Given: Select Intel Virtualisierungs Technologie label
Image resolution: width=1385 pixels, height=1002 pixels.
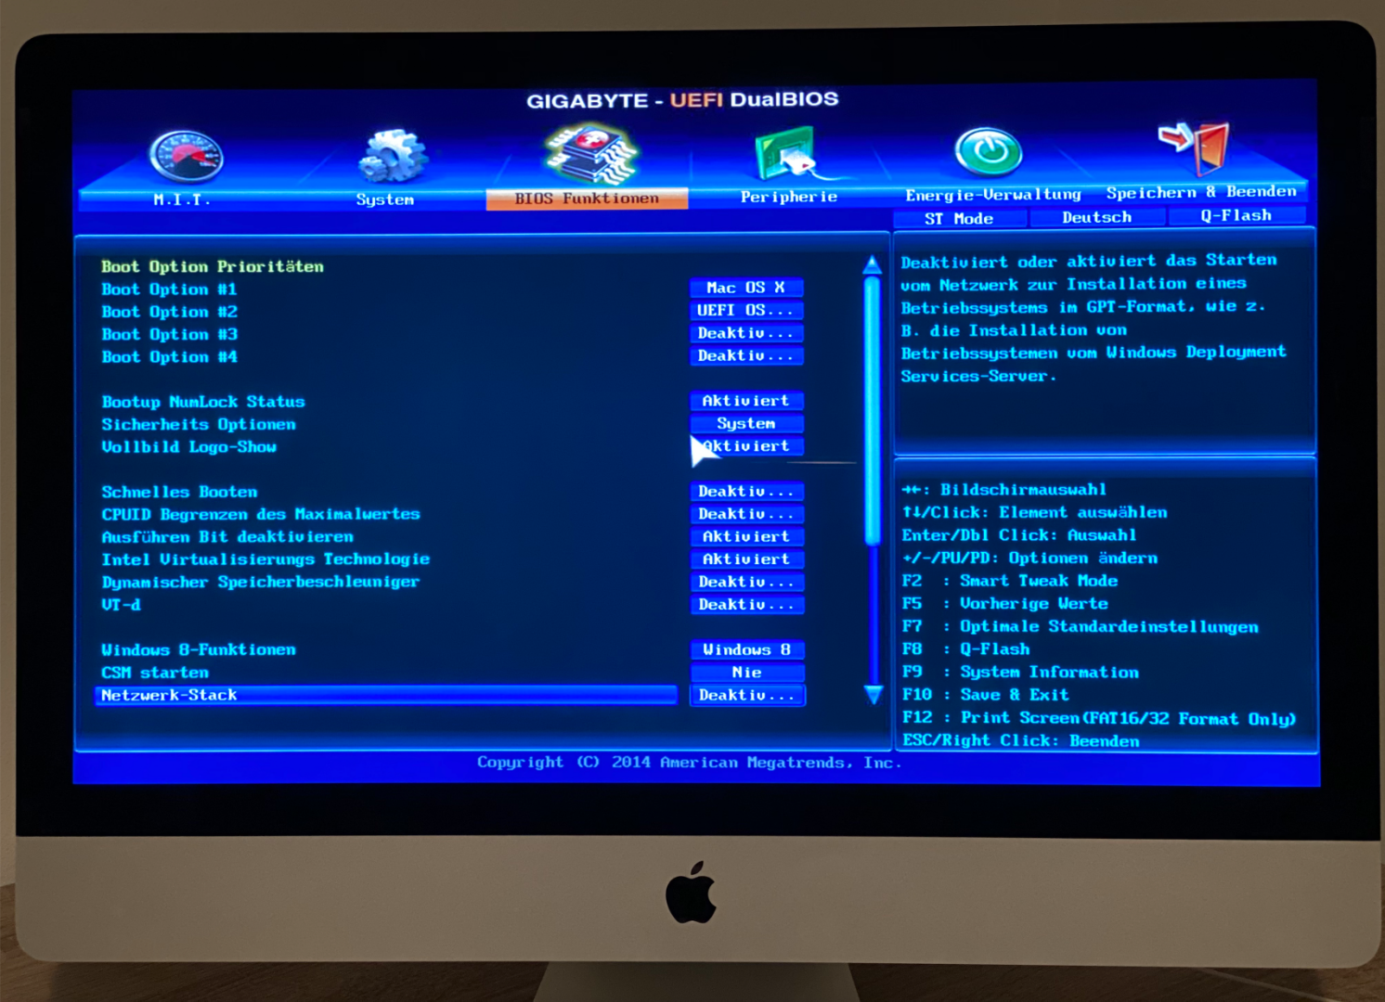Looking at the screenshot, I should tap(265, 559).
